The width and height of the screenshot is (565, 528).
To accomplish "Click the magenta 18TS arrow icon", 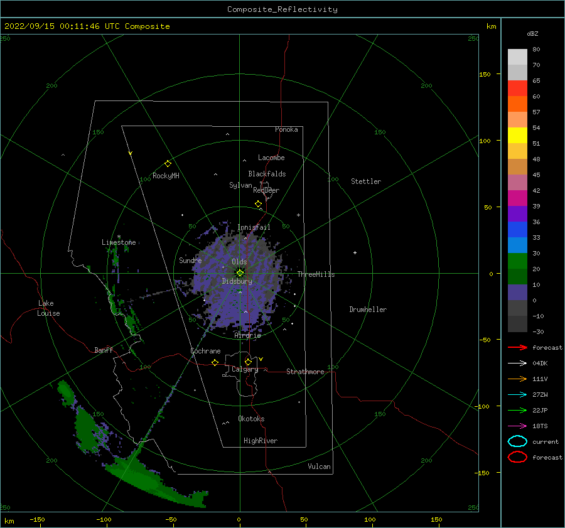I will tap(517, 426).
